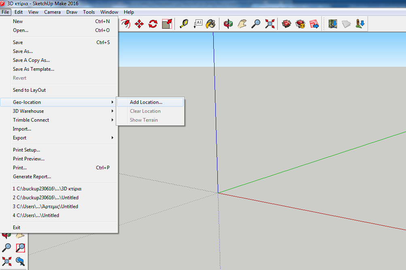Open the Camera menu
The image size is (406, 270).
(52, 12)
